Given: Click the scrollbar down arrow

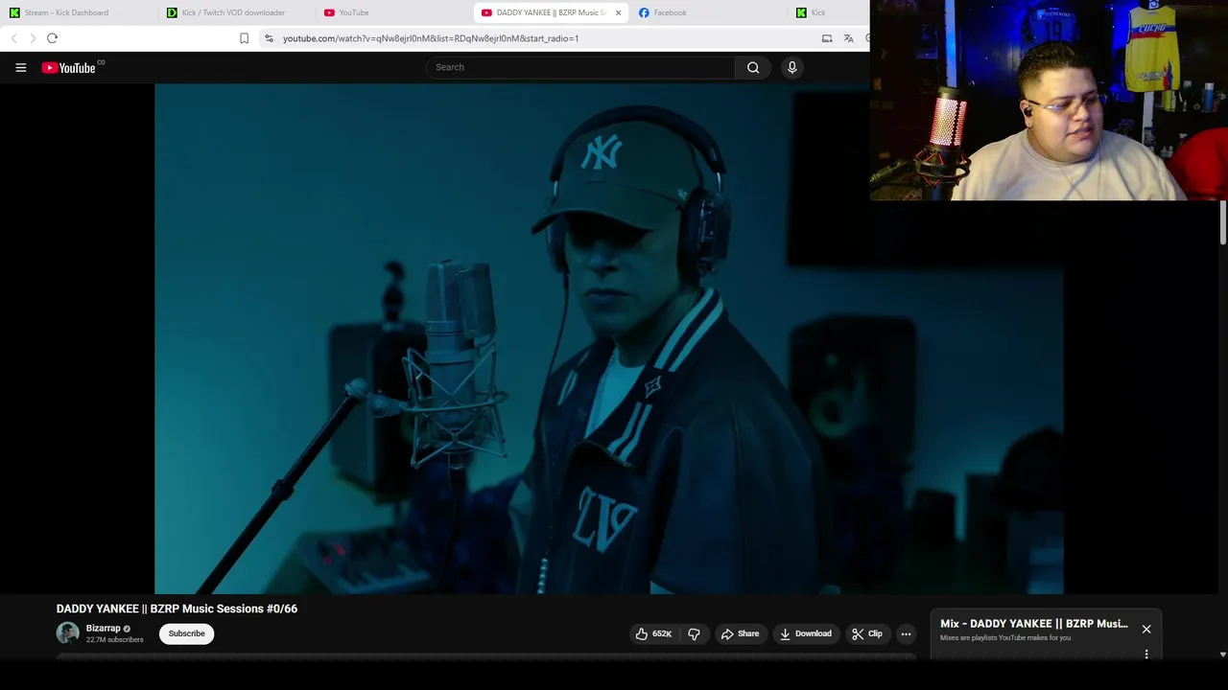Looking at the screenshot, I should [1223, 655].
